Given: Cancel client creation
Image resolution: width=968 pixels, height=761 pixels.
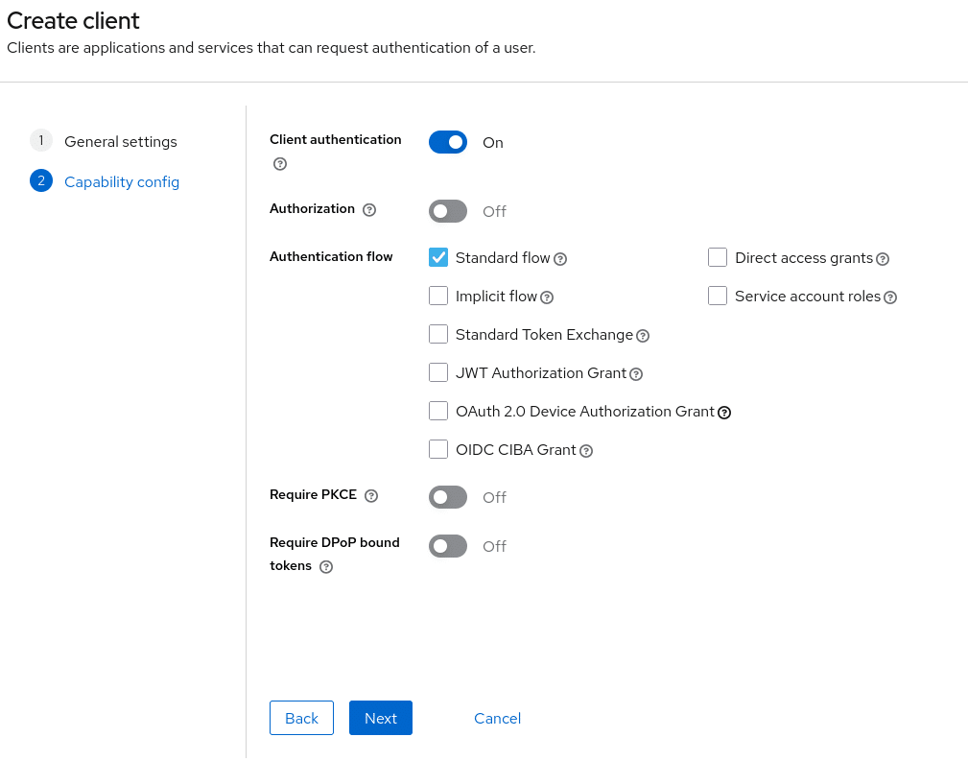Looking at the screenshot, I should tap(498, 718).
